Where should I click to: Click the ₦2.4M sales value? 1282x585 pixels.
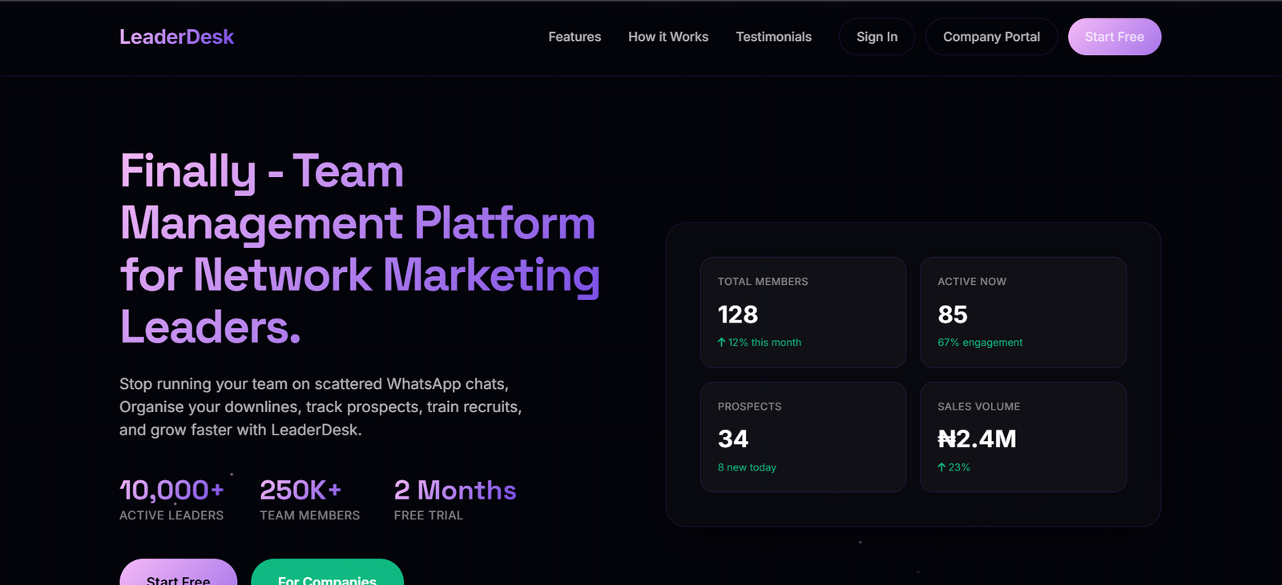(x=977, y=439)
